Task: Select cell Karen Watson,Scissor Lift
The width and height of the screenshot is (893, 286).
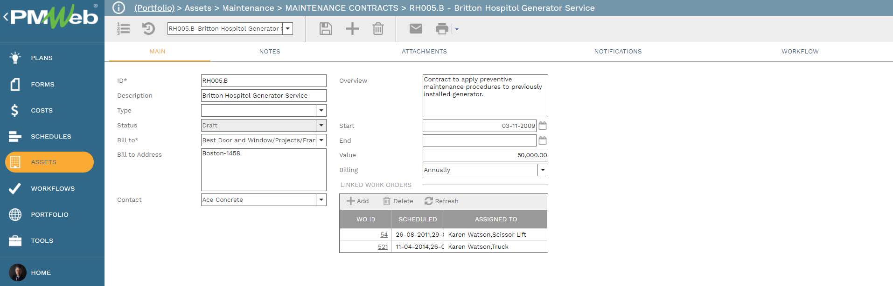Action: click(495, 235)
